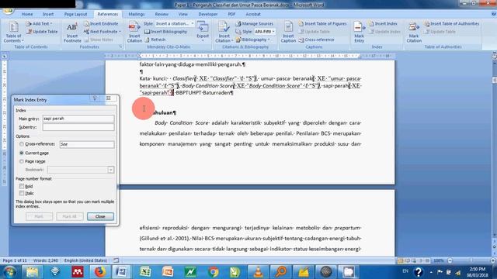Click the Cross-reference See text field
497x279 pixels.
[87, 144]
